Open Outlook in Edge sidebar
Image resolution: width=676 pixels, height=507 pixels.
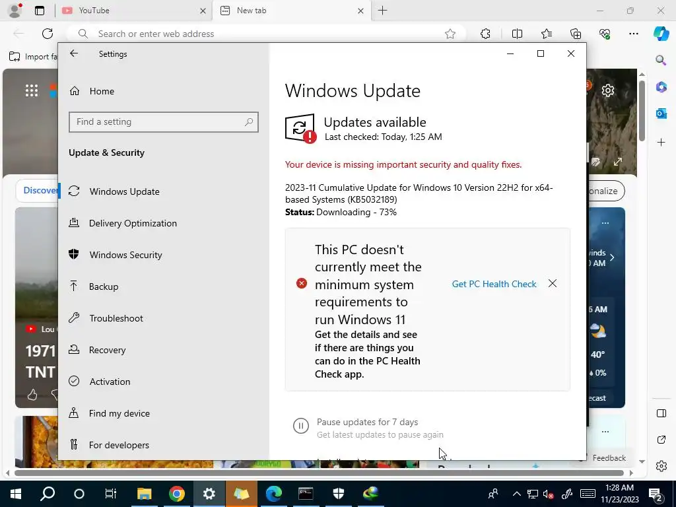661,114
